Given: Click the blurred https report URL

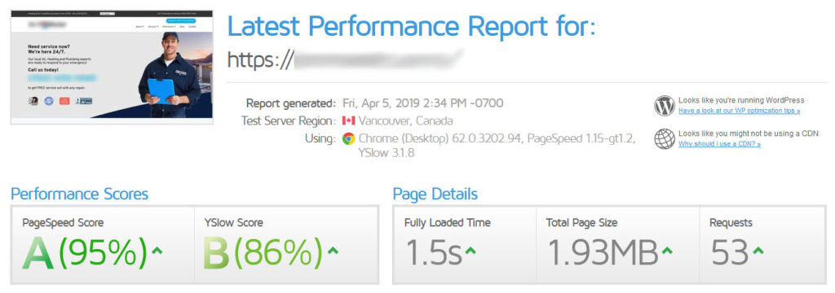Looking at the screenshot, I should point(345,59).
